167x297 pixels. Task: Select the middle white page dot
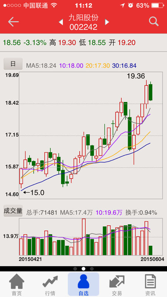click(x=84, y=269)
